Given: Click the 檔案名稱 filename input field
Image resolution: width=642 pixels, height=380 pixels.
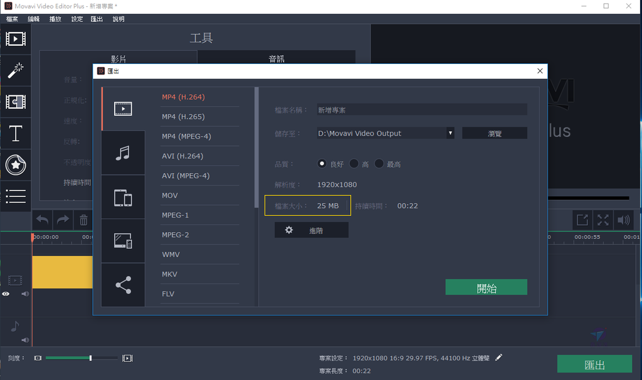Looking at the screenshot, I should click(422, 110).
